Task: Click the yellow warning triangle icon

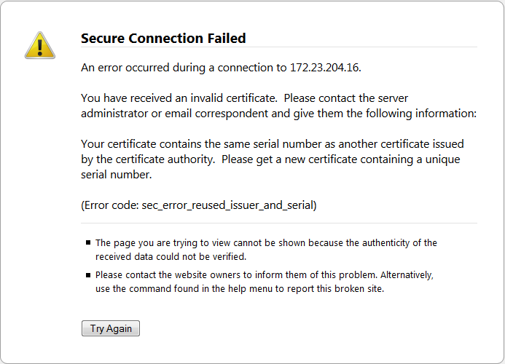Action: pos(39,45)
